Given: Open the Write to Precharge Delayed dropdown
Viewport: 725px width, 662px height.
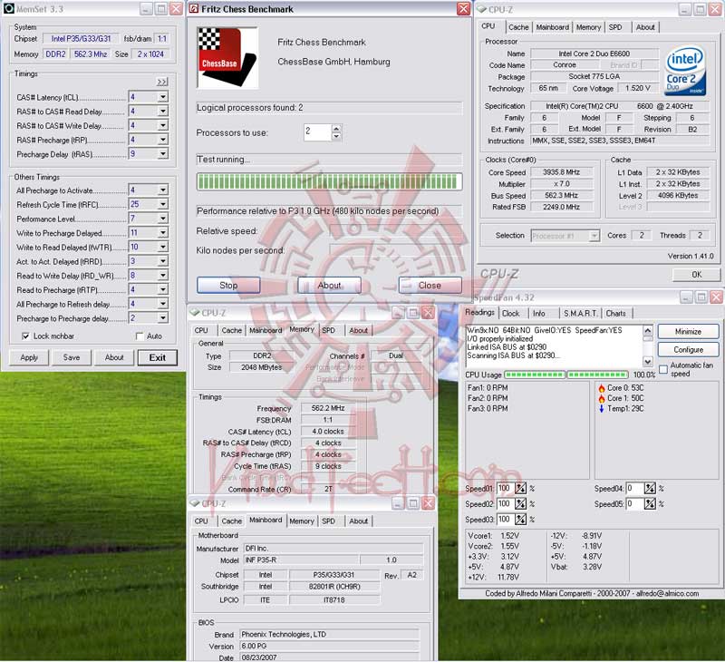Looking at the screenshot, I should [x=163, y=233].
